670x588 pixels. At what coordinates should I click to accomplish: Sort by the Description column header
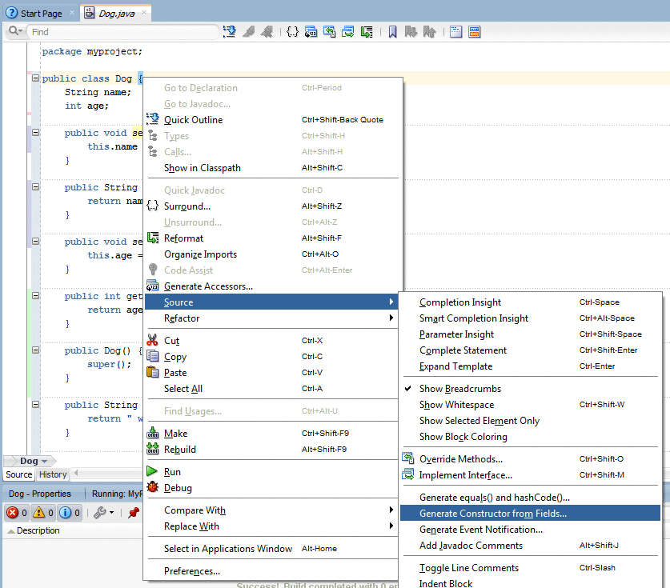point(38,530)
